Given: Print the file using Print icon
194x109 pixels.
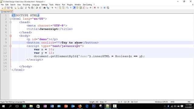Looking at the screenshot, I should coord(22,8).
